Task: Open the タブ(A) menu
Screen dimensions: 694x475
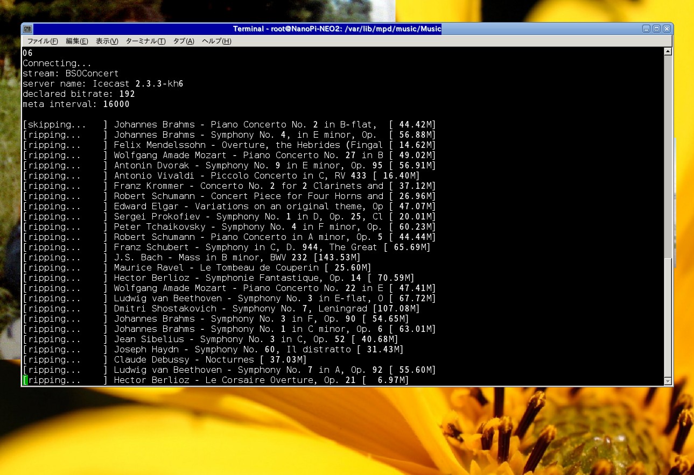Action: tap(184, 41)
